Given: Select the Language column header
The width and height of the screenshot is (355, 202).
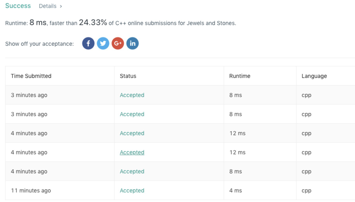Looking at the screenshot, I should (x=314, y=76).
